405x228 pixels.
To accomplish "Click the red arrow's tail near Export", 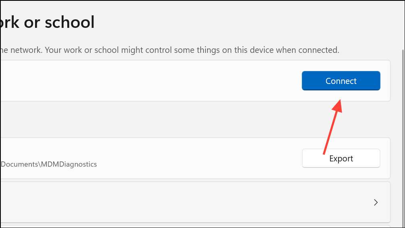I will point(324,153).
